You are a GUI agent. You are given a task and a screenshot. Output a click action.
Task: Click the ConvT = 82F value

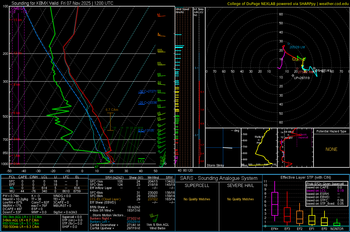tap(40, 202)
